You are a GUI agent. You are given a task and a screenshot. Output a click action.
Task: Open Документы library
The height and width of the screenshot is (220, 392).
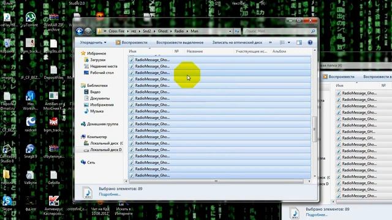(x=100, y=98)
